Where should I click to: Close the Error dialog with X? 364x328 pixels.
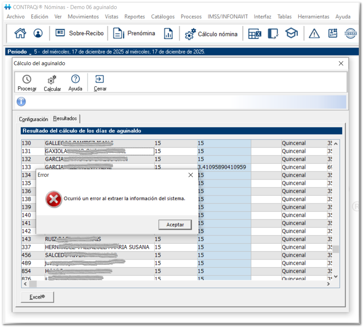190,175
